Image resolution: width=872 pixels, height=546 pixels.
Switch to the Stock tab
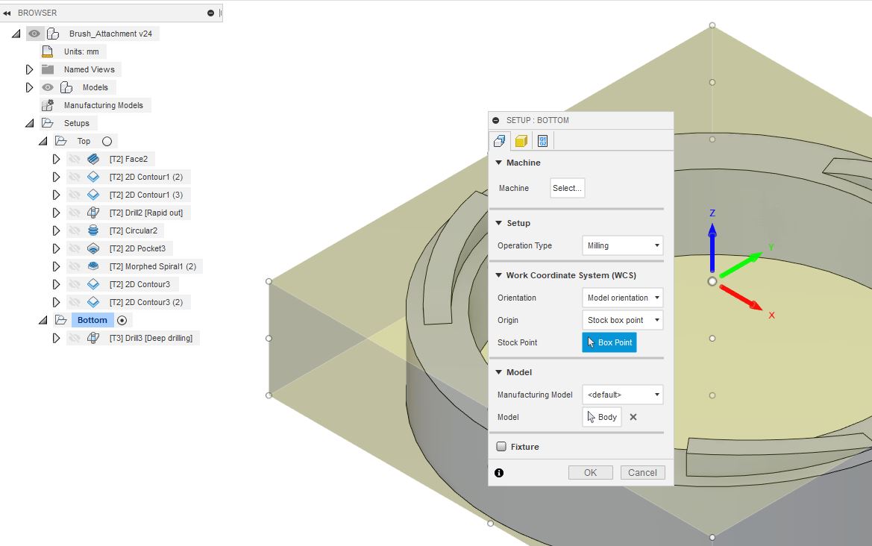[521, 141]
